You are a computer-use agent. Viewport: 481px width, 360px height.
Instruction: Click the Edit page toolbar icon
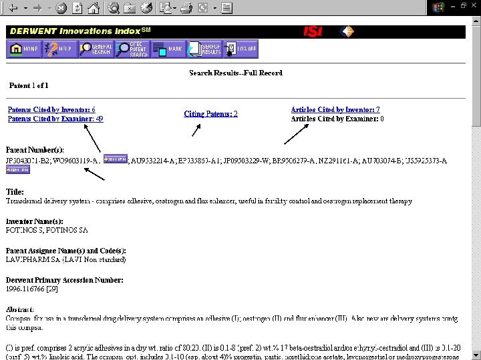203,8
